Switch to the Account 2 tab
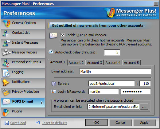The image size is (160, 129). pos(76,63)
